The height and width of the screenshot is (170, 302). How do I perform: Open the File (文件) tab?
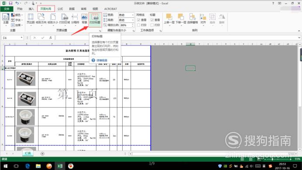pos(7,9)
